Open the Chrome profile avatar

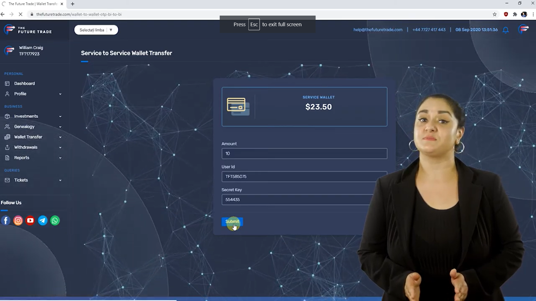pos(524,14)
